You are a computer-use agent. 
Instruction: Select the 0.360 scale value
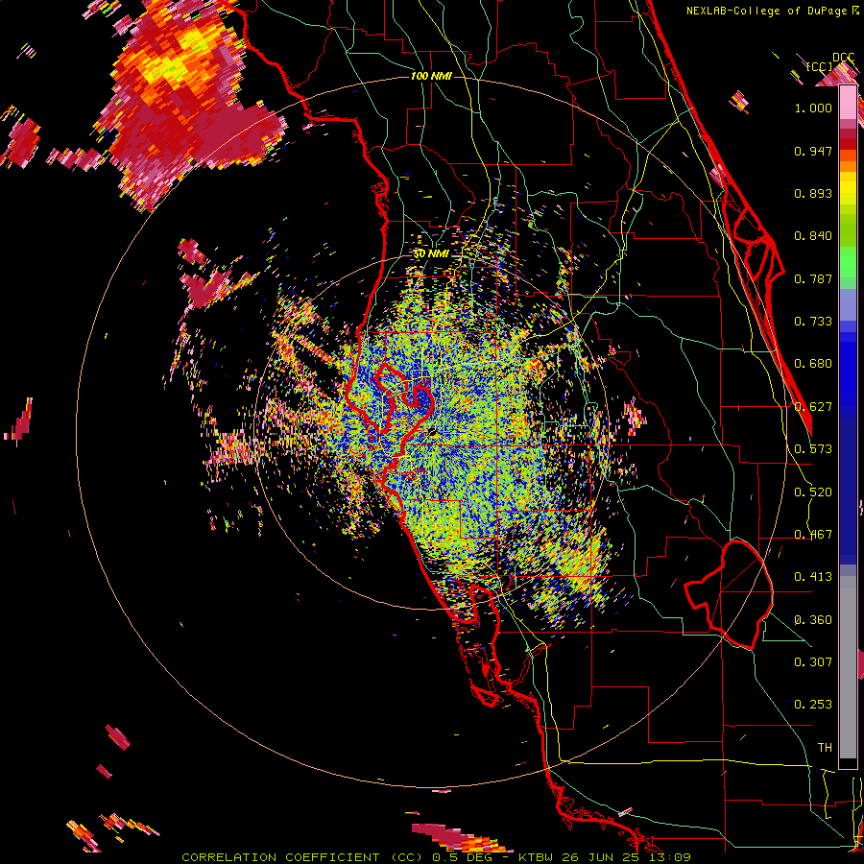tap(813, 620)
